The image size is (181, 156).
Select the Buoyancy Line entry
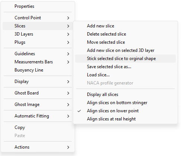[38, 70]
